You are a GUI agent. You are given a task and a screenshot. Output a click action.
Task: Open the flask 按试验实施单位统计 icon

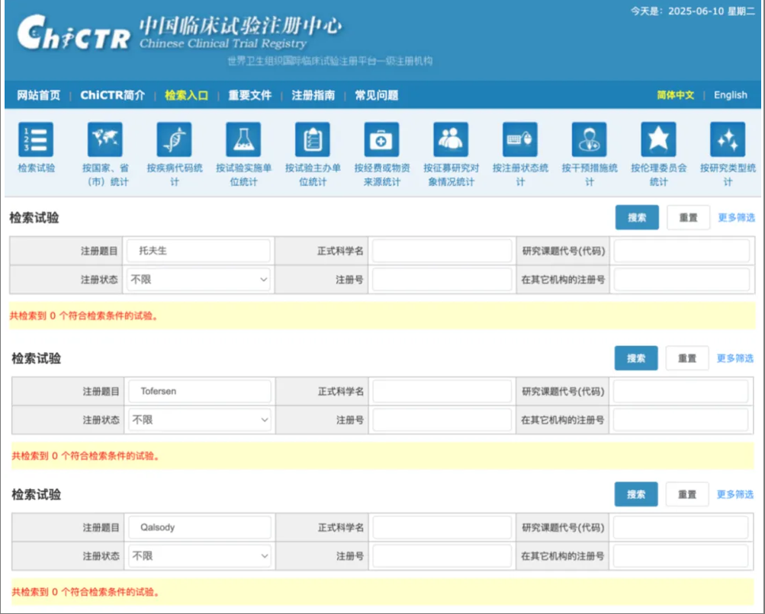point(243,139)
